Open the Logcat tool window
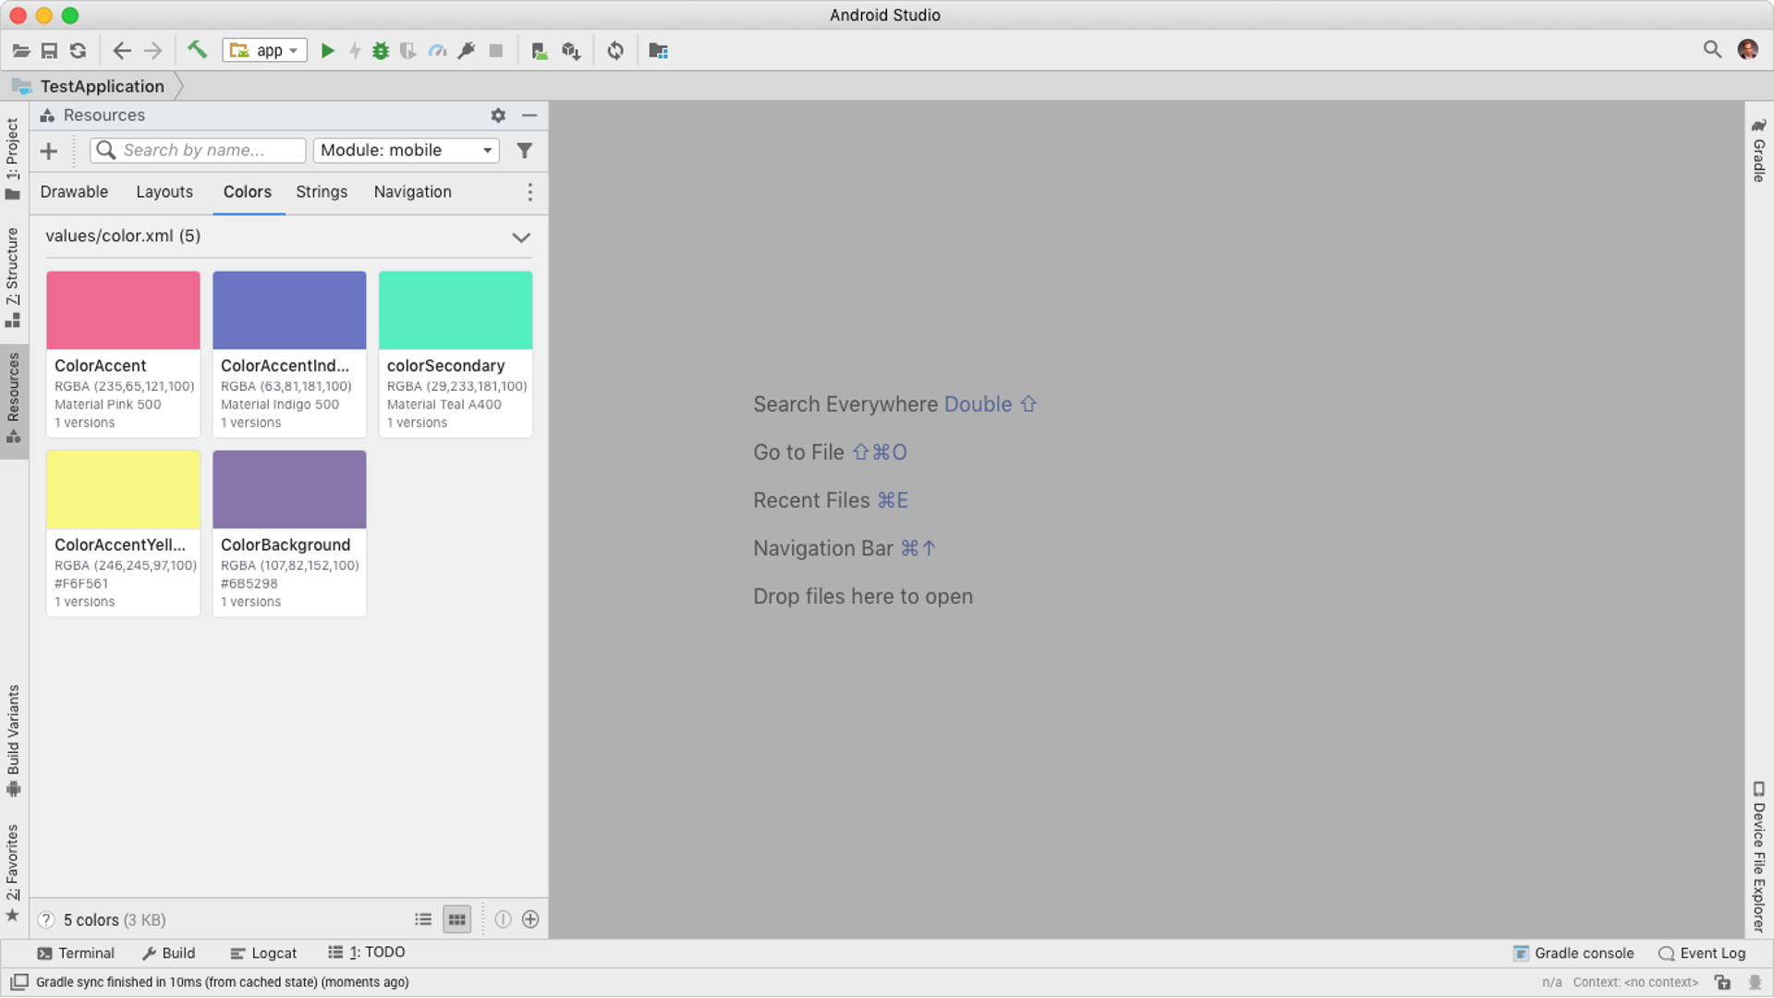The image size is (1774, 998). (x=263, y=954)
